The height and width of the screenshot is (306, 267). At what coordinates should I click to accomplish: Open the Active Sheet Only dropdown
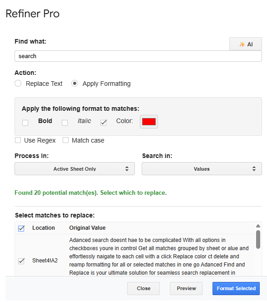pos(74,169)
